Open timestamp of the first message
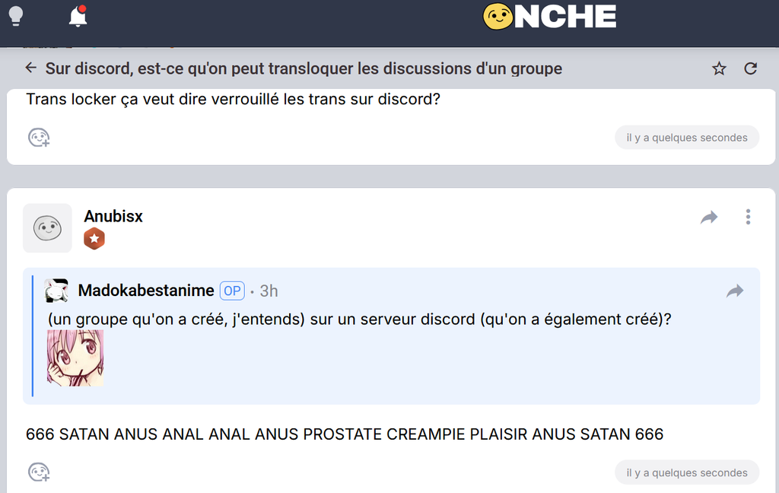 pyautogui.click(x=687, y=138)
